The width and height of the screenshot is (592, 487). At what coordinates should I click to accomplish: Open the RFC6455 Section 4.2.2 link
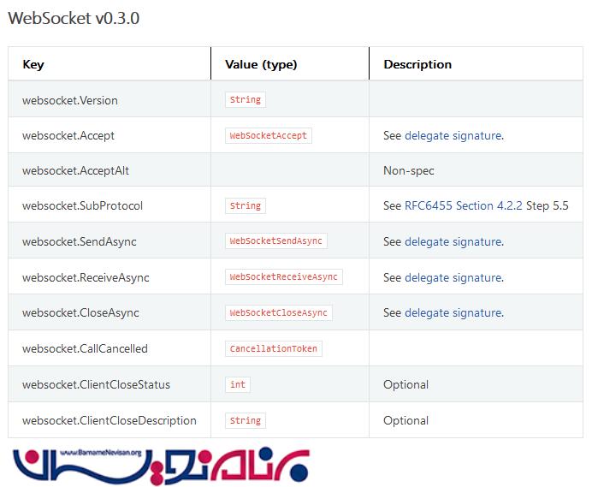point(464,205)
